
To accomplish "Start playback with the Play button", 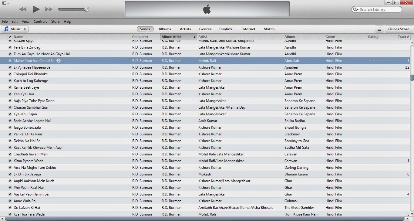I will (x=36, y=9).
